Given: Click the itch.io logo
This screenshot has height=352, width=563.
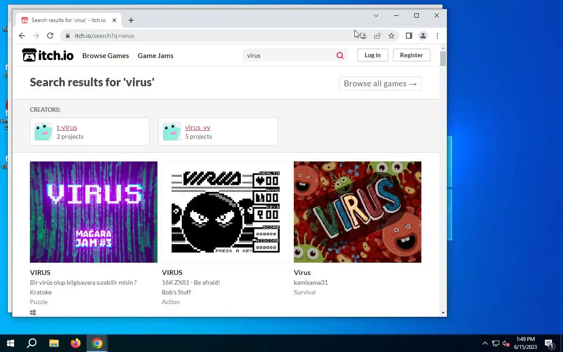Looking at the screenshot, I should click(48, 55).
